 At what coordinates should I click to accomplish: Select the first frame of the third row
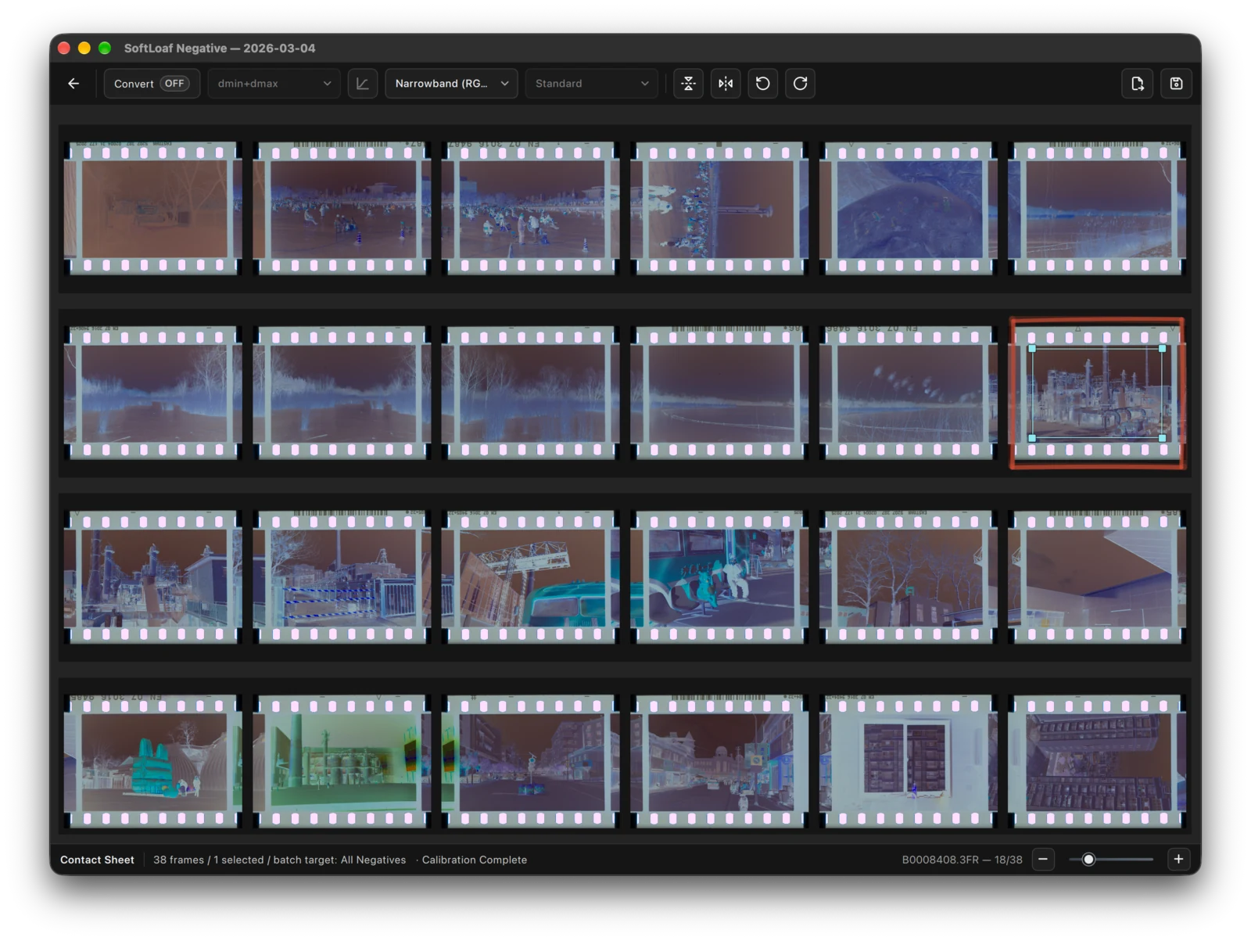point(153,577)
